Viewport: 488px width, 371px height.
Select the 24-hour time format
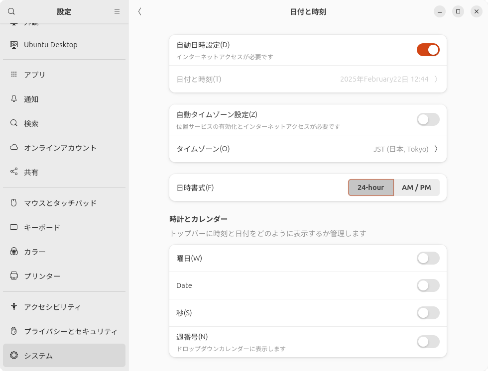[x=370, y=187]
